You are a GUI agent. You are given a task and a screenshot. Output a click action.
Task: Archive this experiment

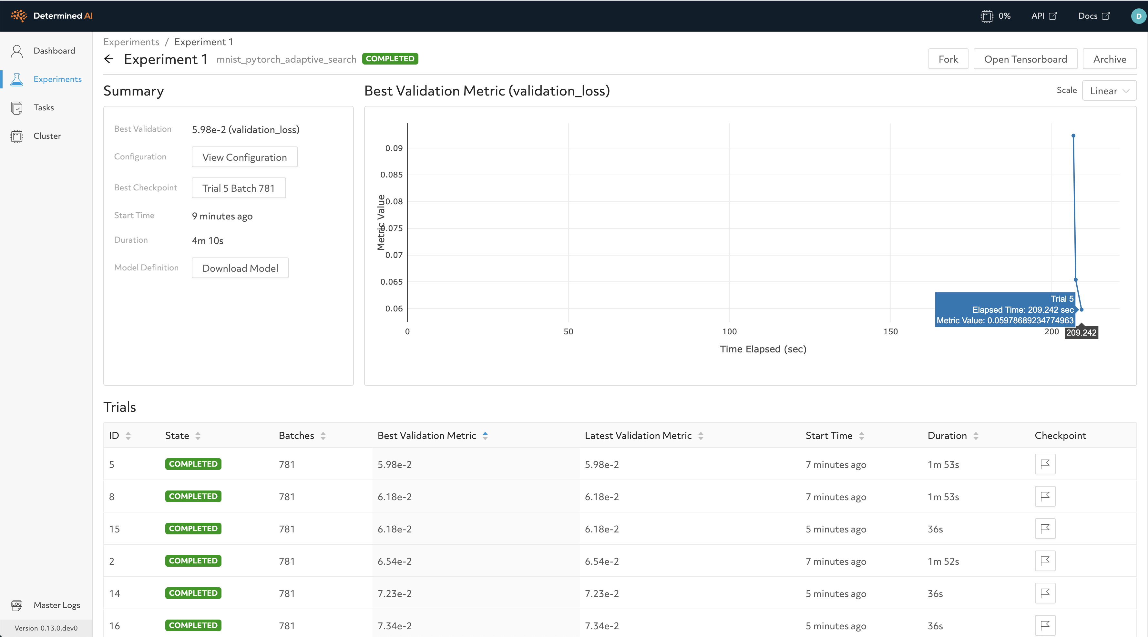point(1109,59)
